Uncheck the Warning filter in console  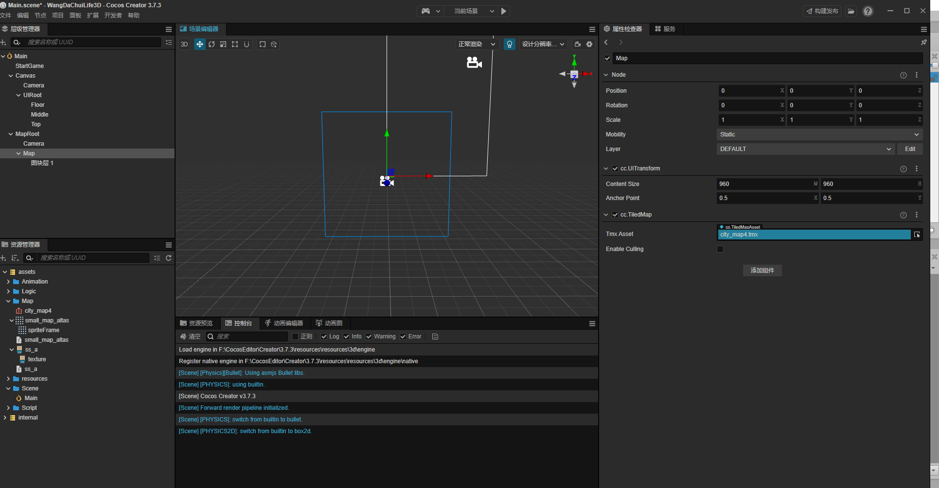pyautogui.click(x=369, y=337)
